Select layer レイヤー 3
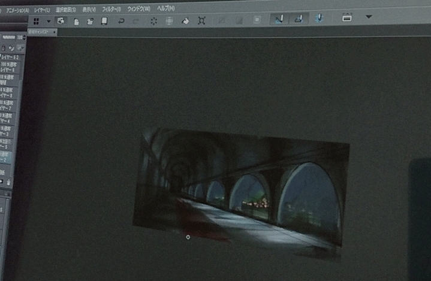The height and width of the screenshot is (281, 431). point(8,131)
